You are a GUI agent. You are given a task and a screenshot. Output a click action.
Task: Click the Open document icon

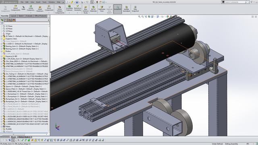click(x=72, y=2)
